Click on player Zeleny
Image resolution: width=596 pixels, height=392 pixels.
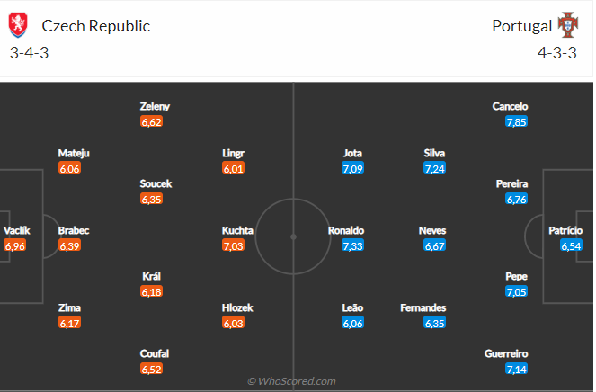[x=155, y=106]
